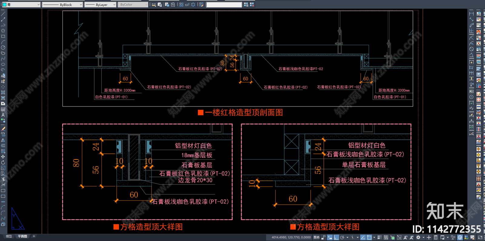
Task: Select the Rectangular Array tool
Action: click(x=3, y=151)
